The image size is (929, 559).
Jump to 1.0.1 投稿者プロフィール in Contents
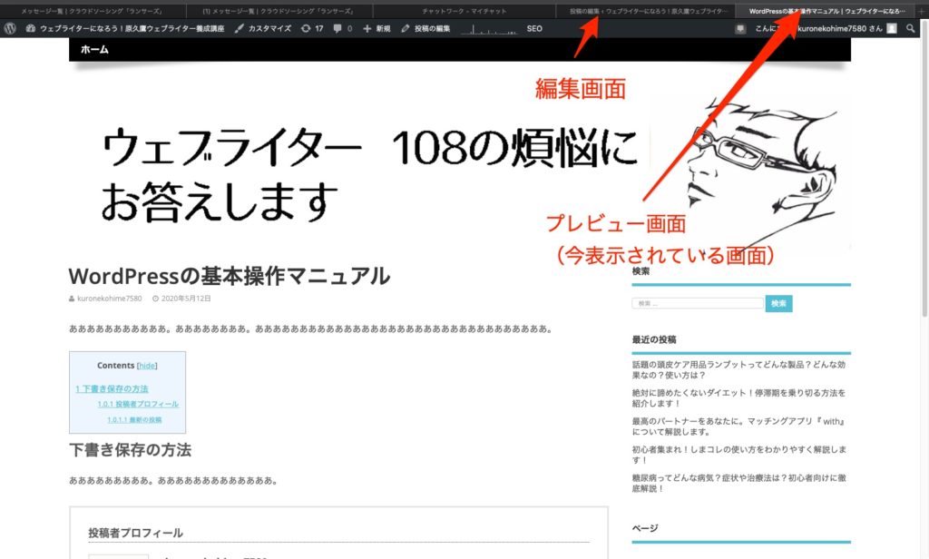(x=138, y=405)
